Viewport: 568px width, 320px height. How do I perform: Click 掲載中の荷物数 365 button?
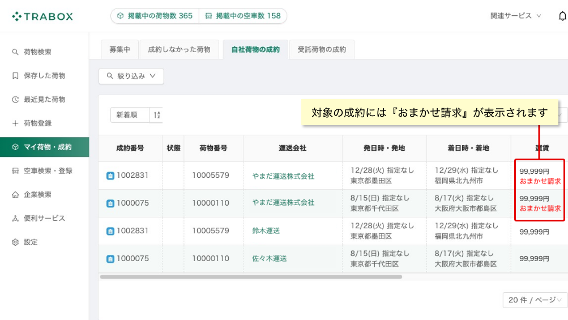(155, 16)
